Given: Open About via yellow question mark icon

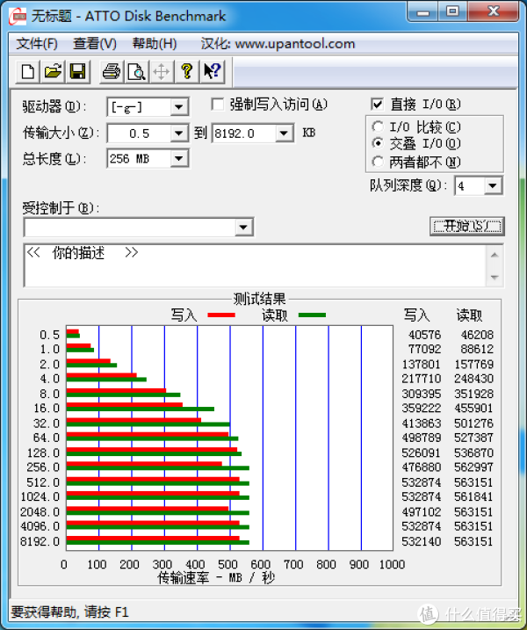Looking at the screenshot, I should coord(186,72).
